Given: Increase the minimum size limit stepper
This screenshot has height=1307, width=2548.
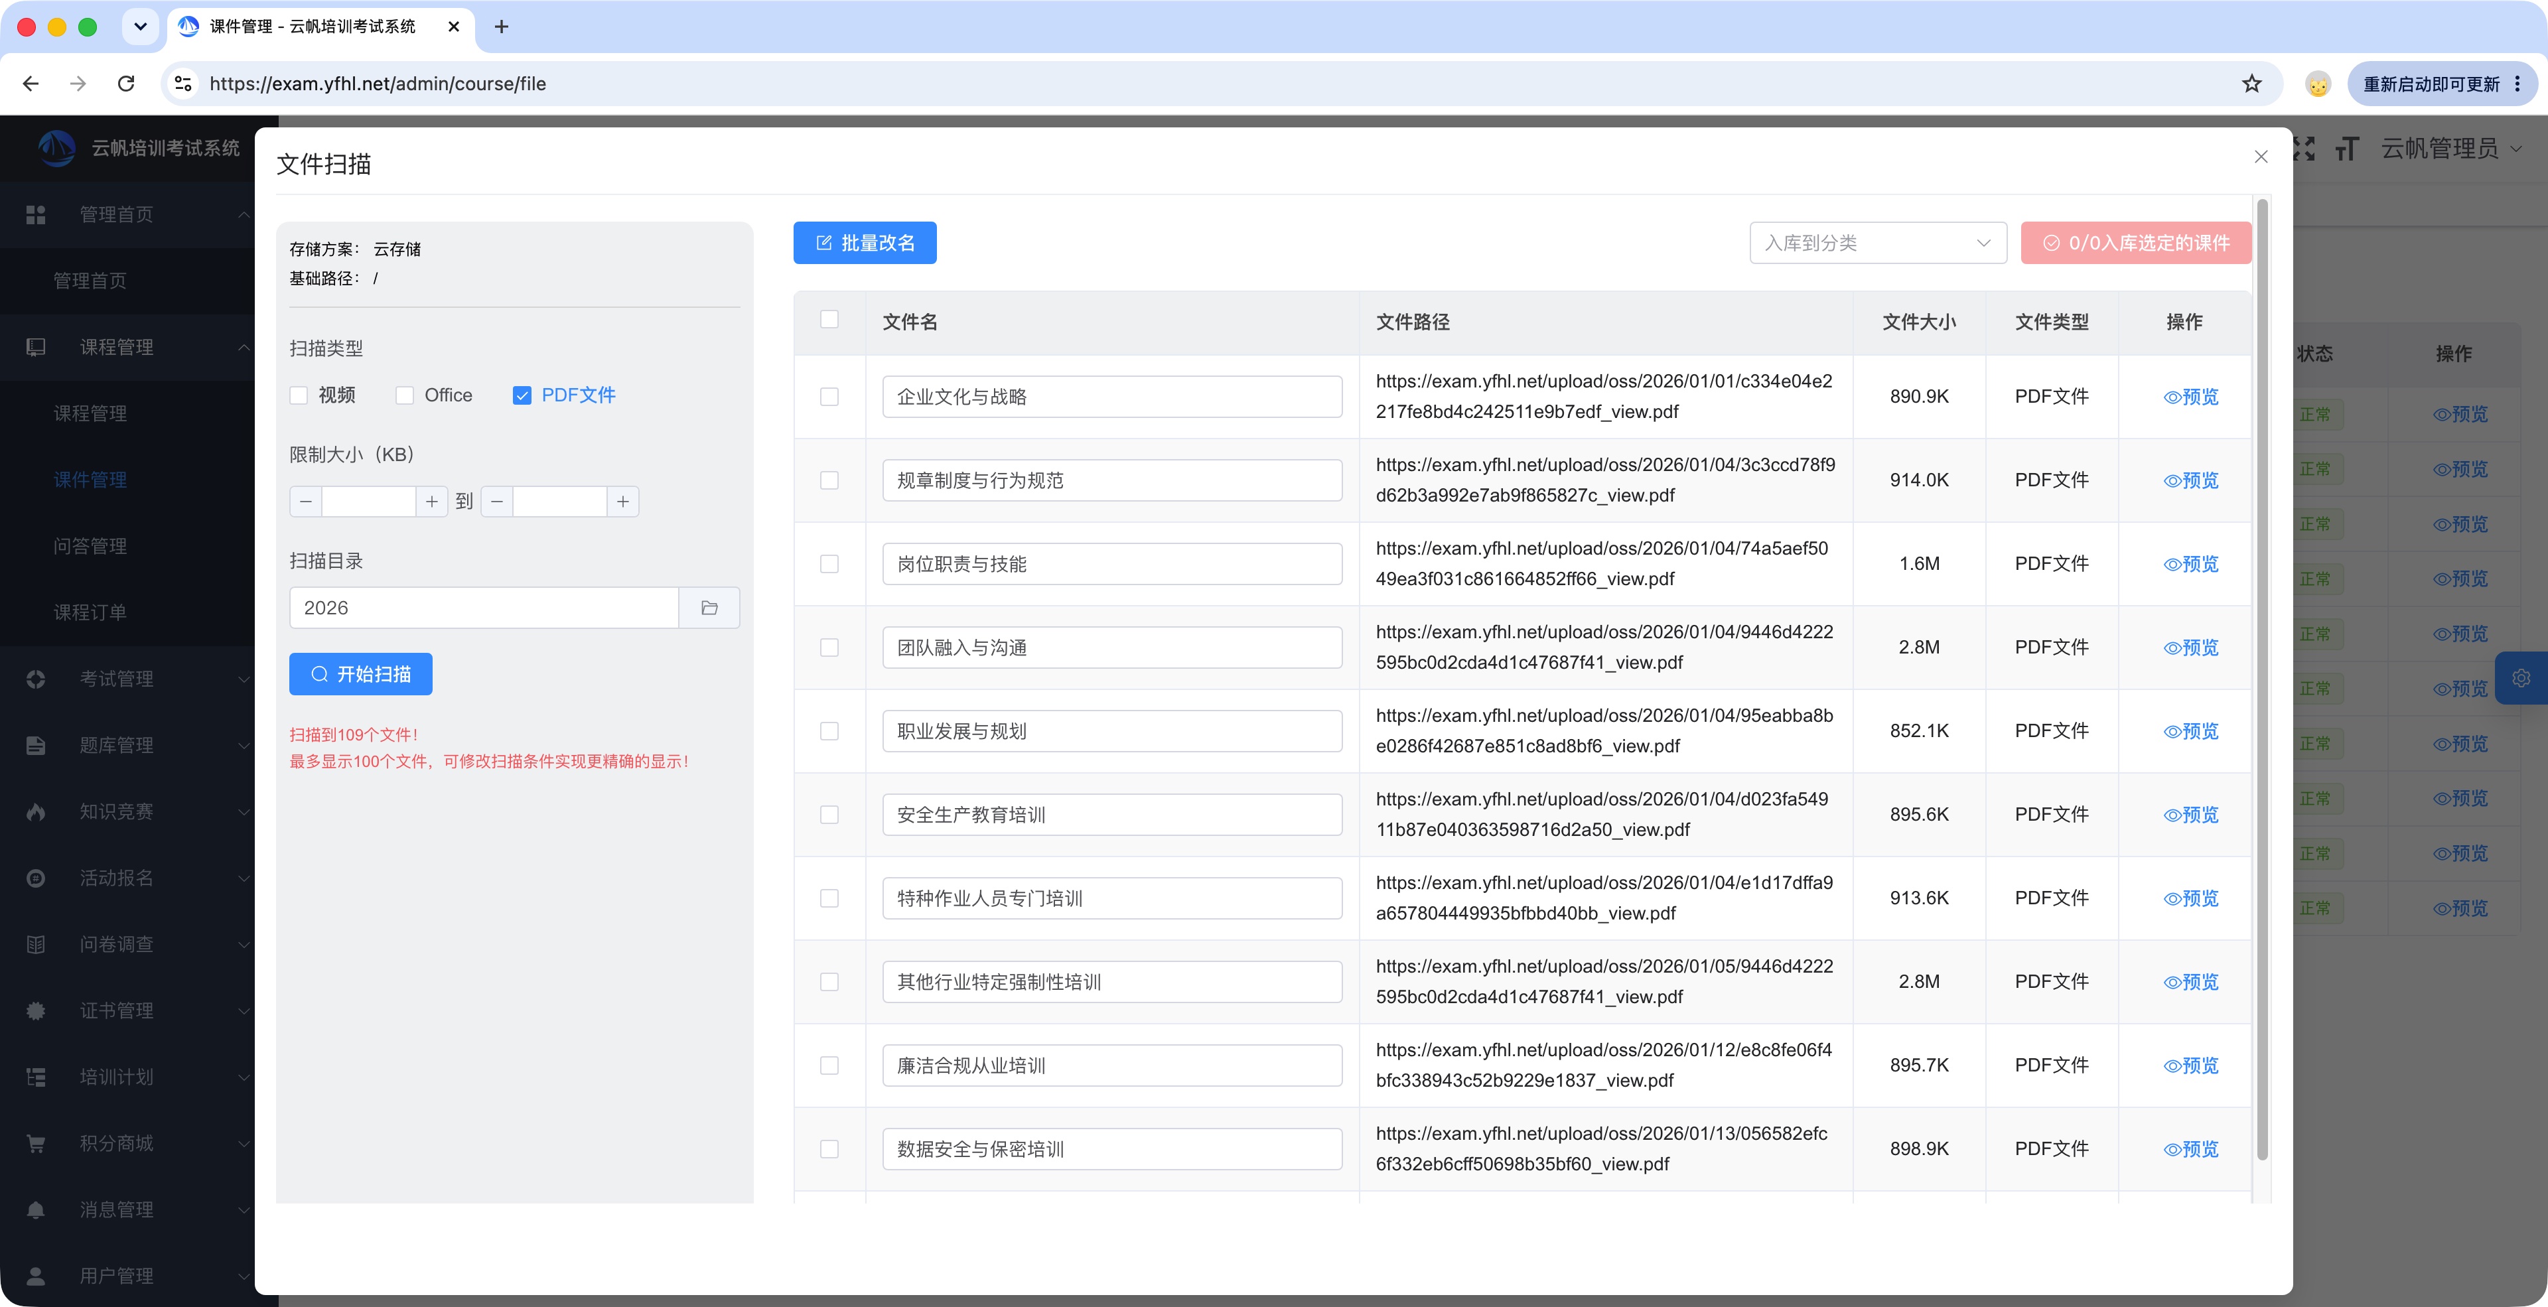Looking at the screenshot, I should [x=431, y=502].
